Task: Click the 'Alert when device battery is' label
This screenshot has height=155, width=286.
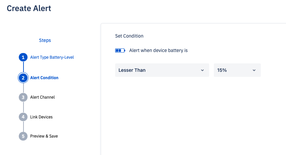Action: point(158,51)
